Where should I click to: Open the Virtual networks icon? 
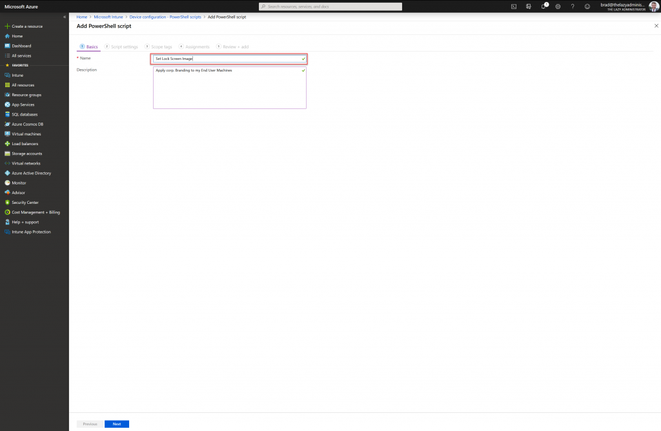[7, 163]
